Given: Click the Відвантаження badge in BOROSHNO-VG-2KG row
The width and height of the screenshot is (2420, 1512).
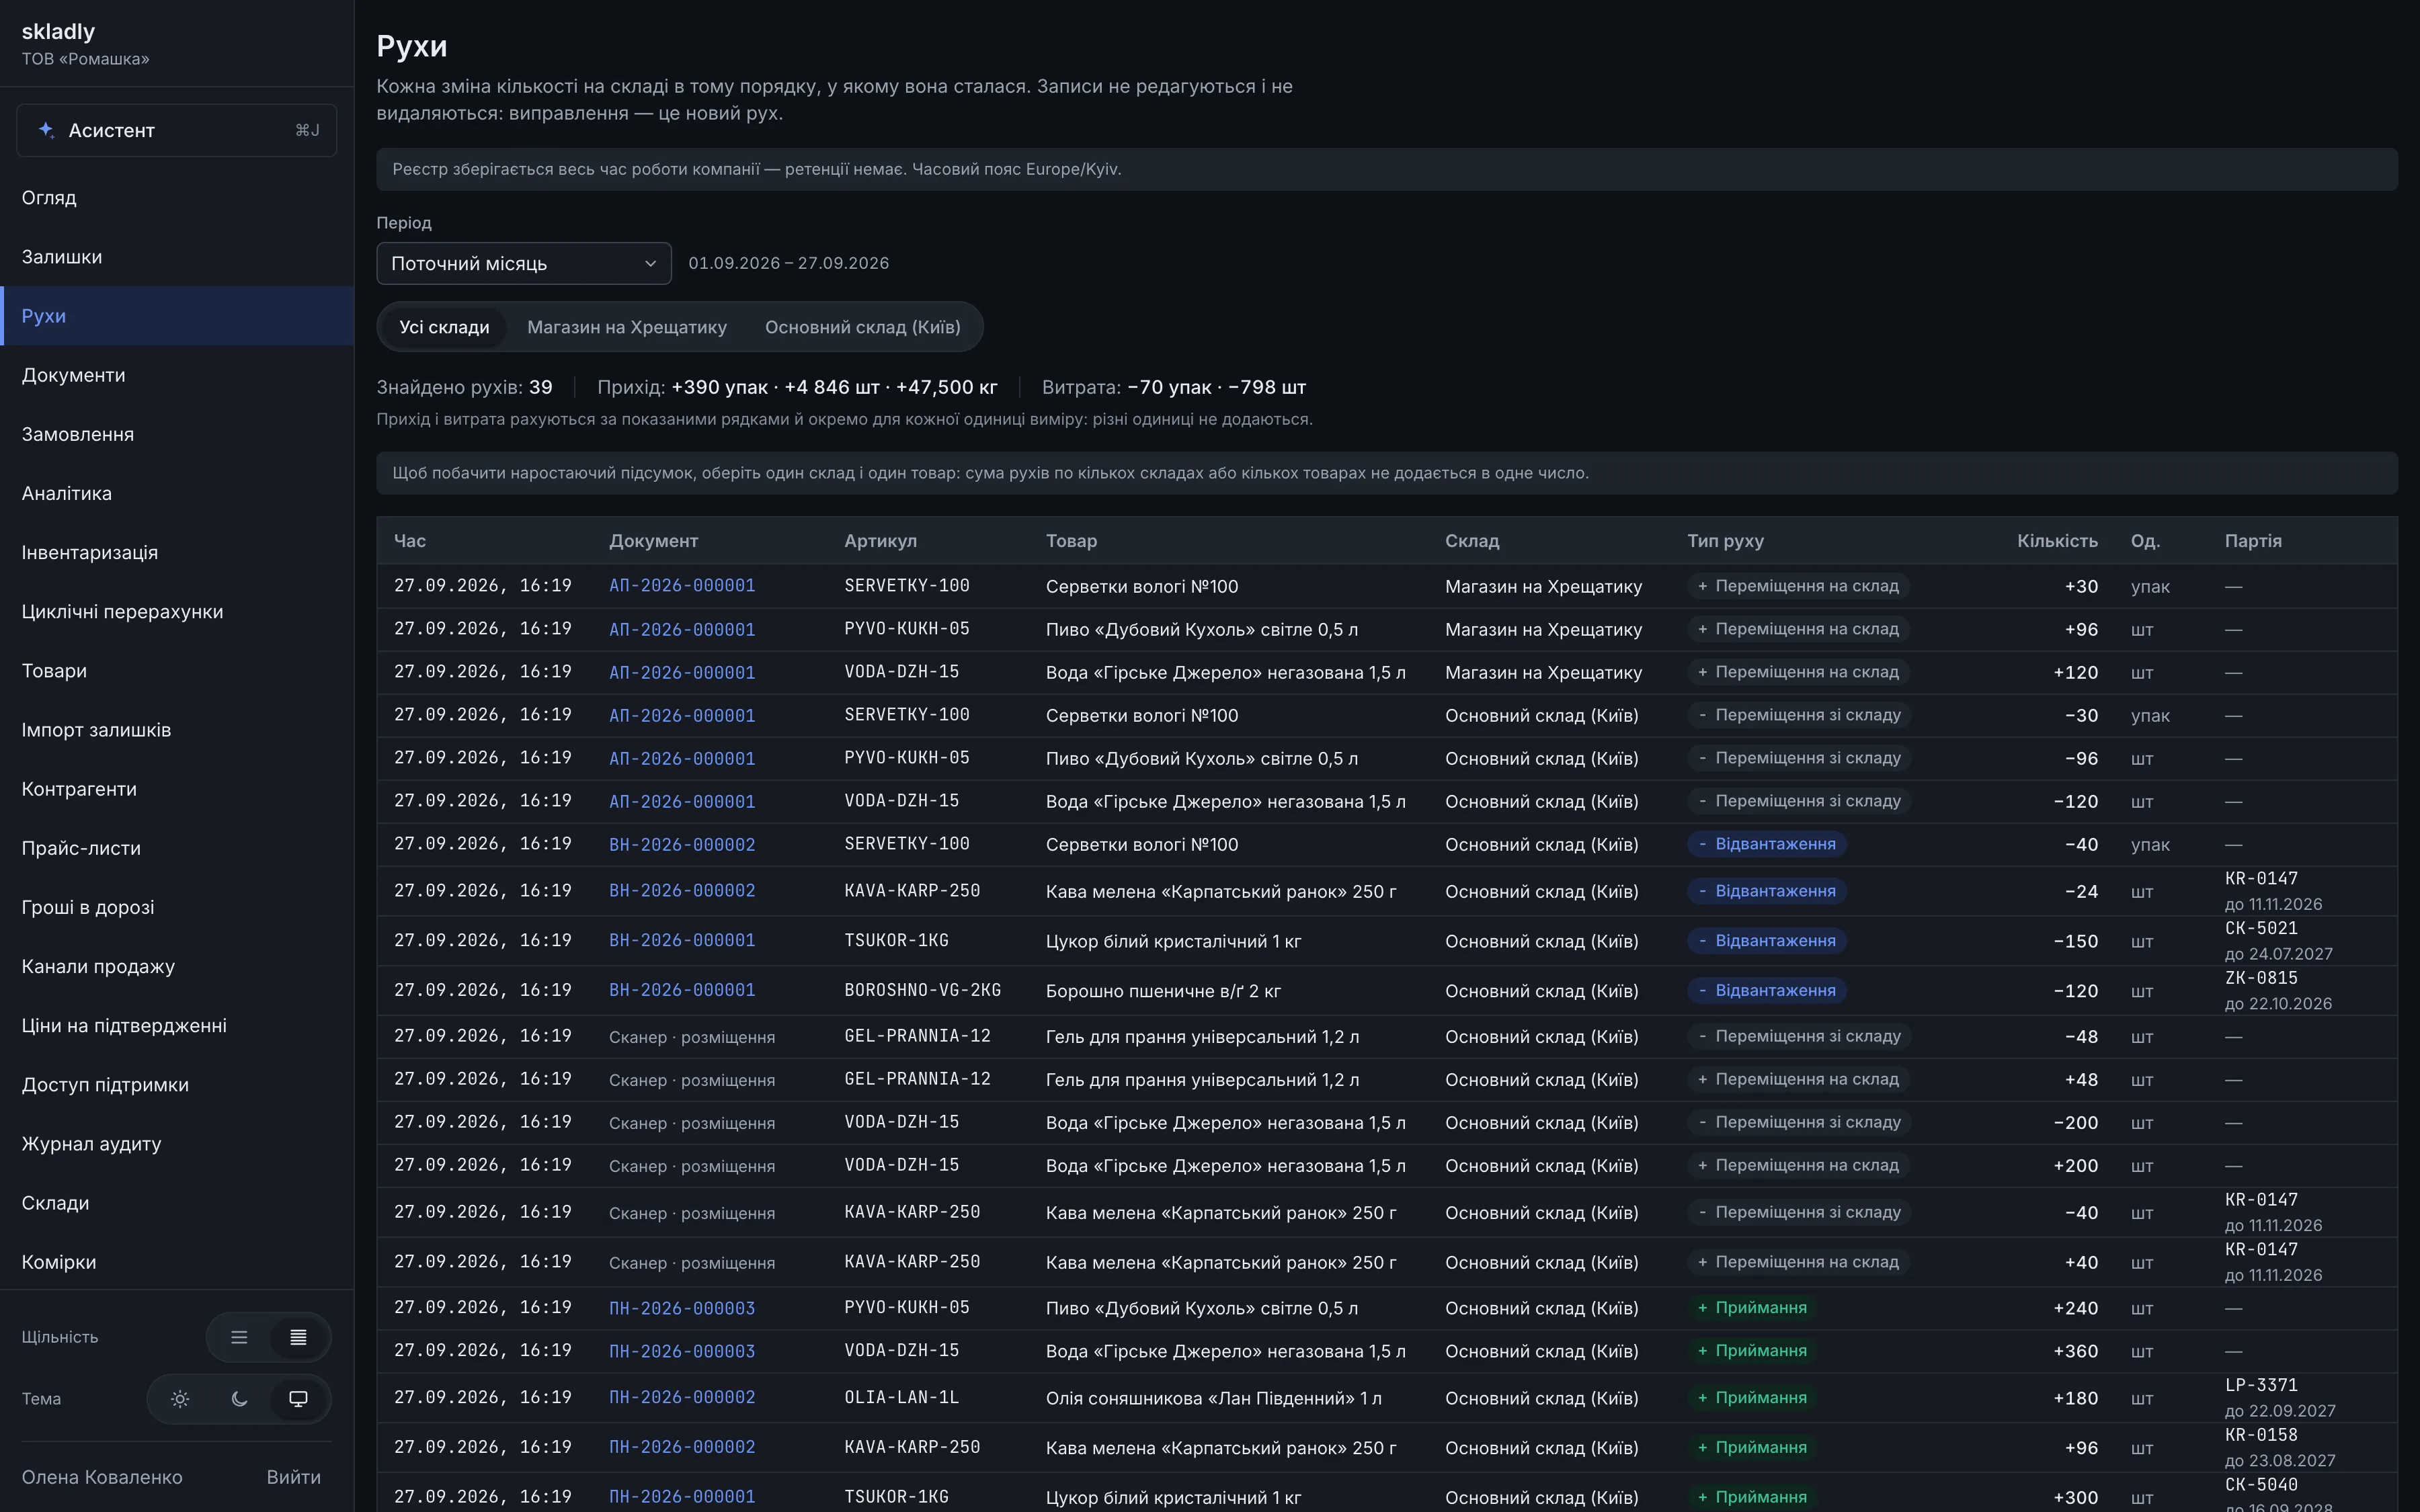Looking at the screenshot, I should (x=1767, y=991).
